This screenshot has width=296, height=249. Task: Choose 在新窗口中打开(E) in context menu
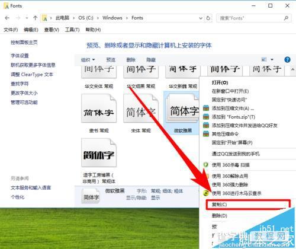point(230,91)
